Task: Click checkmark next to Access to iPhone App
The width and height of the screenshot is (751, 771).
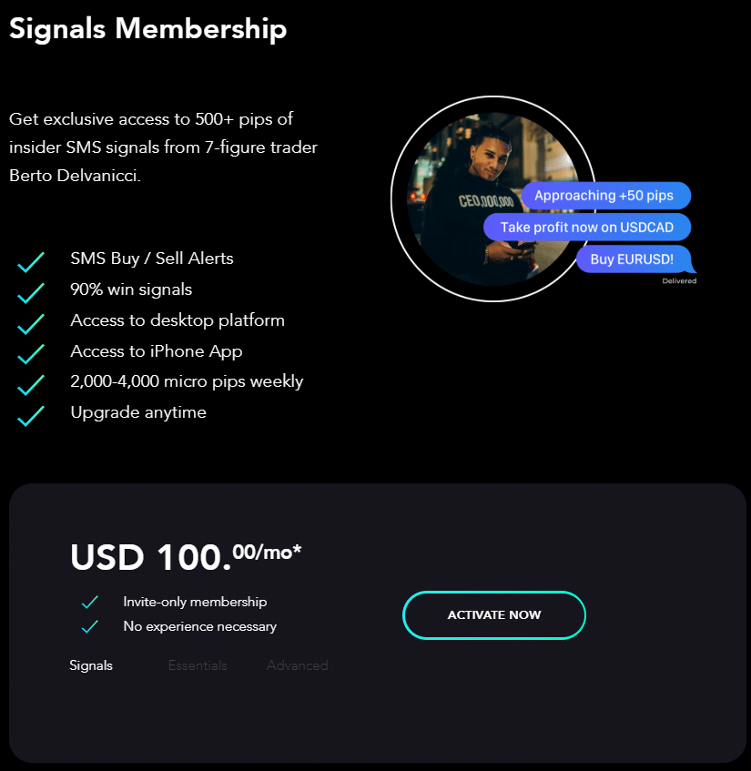Action: tap(31, 354)
